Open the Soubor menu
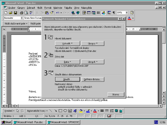The height and width of the screenshot is (125, 167). pyautogui.click(x=12, y=8)
